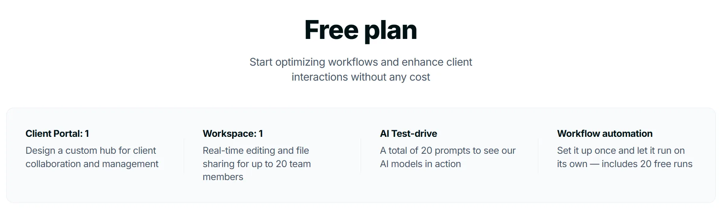
Task: Click the divider before Workflow automation column
Action: click(x=538, y=156)
